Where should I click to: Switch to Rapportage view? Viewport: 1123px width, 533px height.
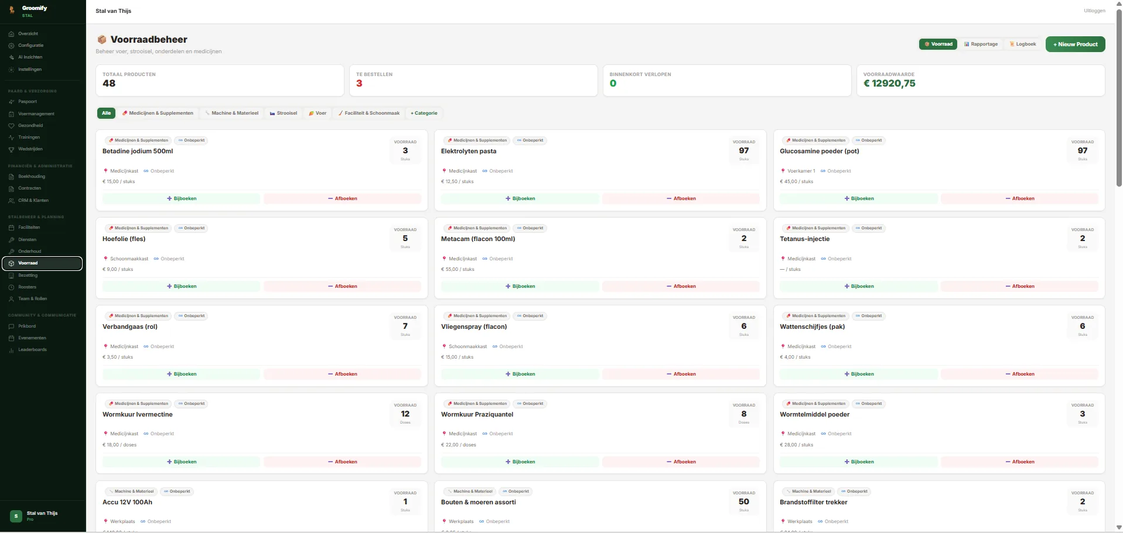coord(981,44)
